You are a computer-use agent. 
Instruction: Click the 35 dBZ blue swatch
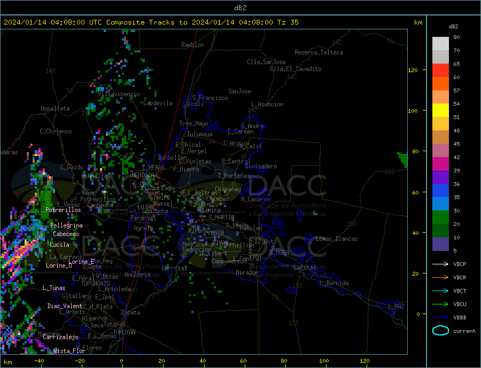coord(440,191)
